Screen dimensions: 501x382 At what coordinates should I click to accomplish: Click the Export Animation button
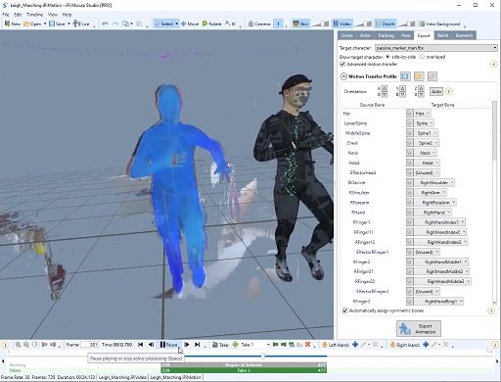419,328
